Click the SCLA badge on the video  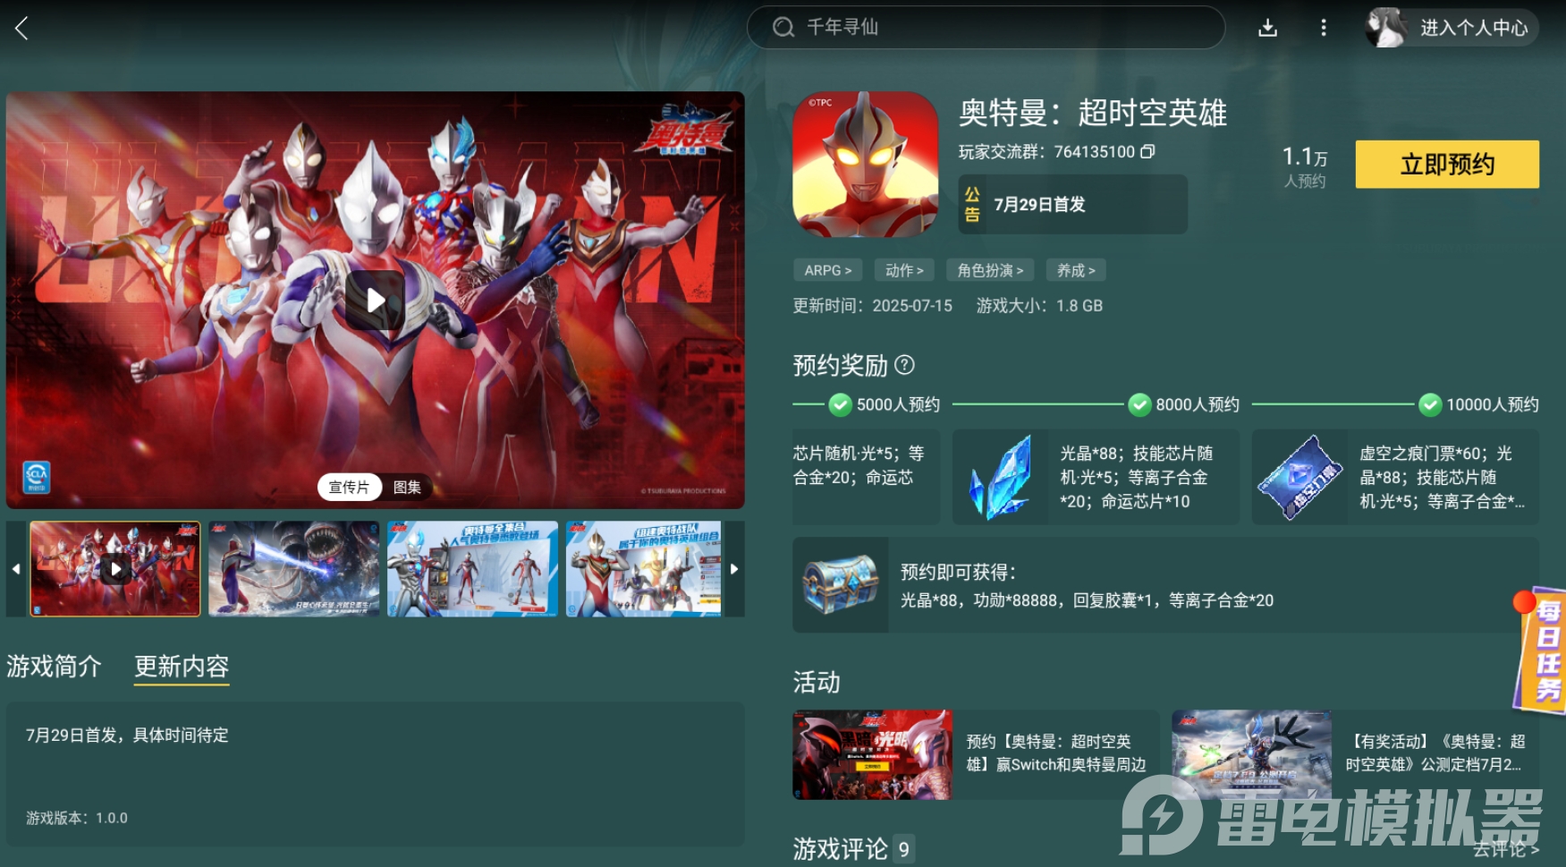pos(37,477)
